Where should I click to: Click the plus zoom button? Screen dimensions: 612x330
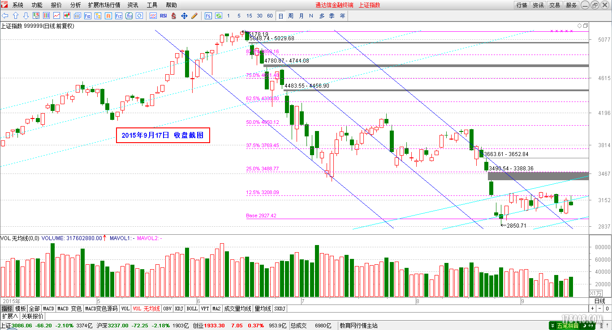point(592,309)
